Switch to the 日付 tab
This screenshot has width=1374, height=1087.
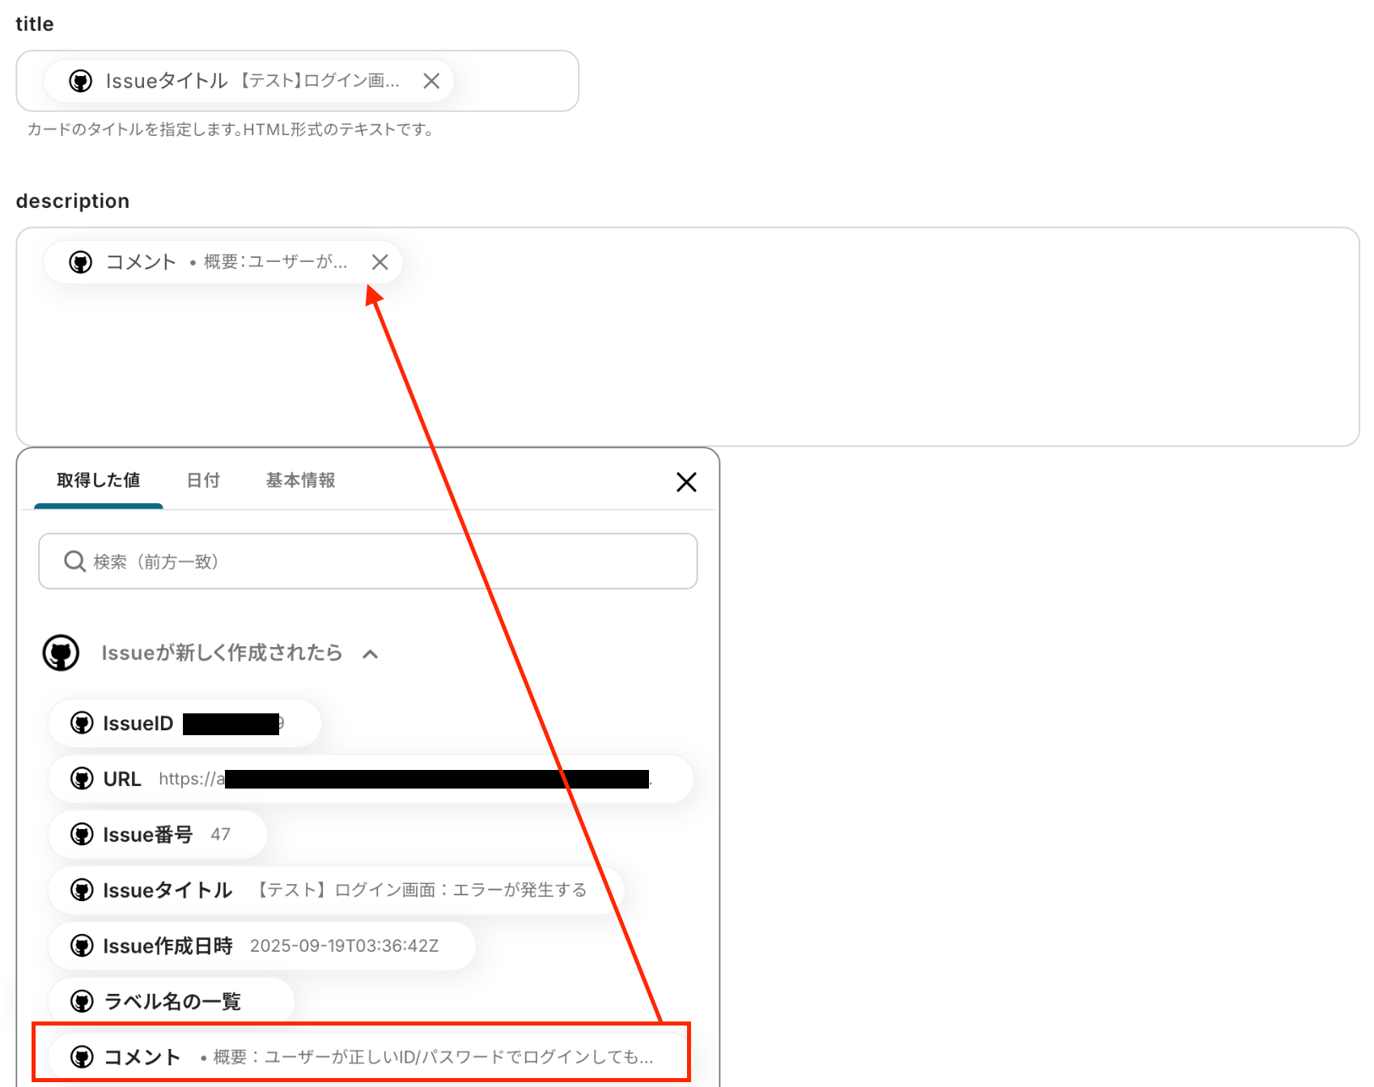tap(203, 480)
